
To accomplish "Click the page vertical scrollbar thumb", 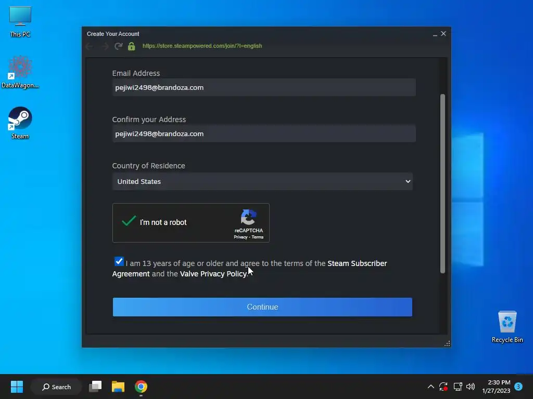I will point(442,183).
